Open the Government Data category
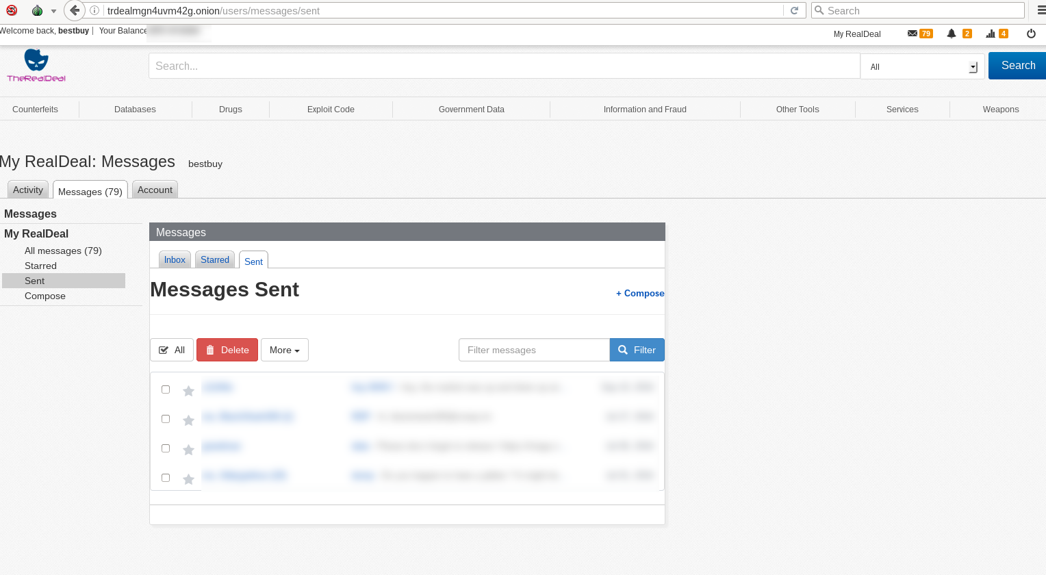This screenshot has width=1046, height=575. (x=472, y=110)
